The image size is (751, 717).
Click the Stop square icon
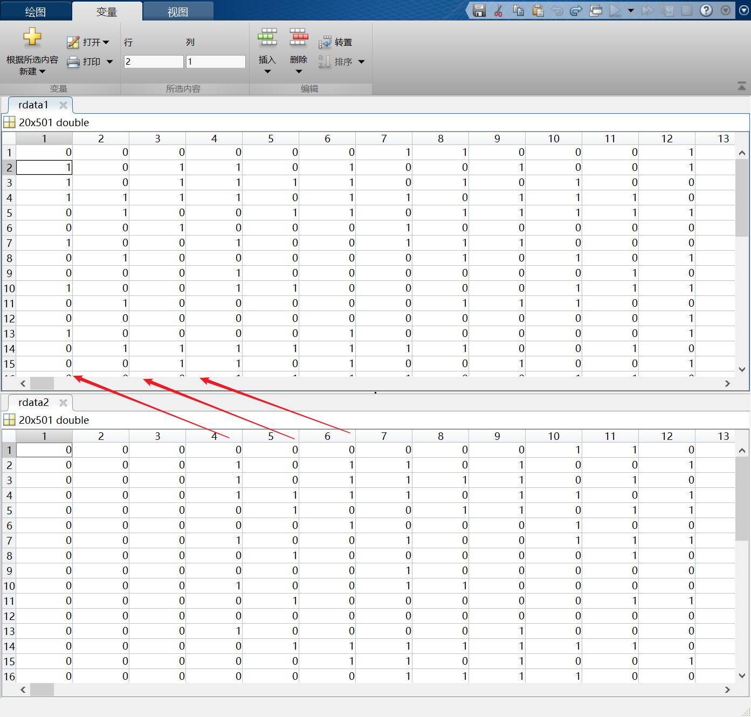[687, 10]
